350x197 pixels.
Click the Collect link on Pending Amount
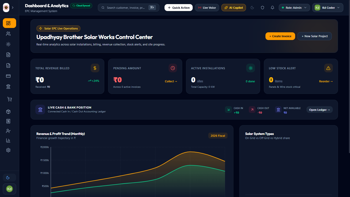(171, 81)
